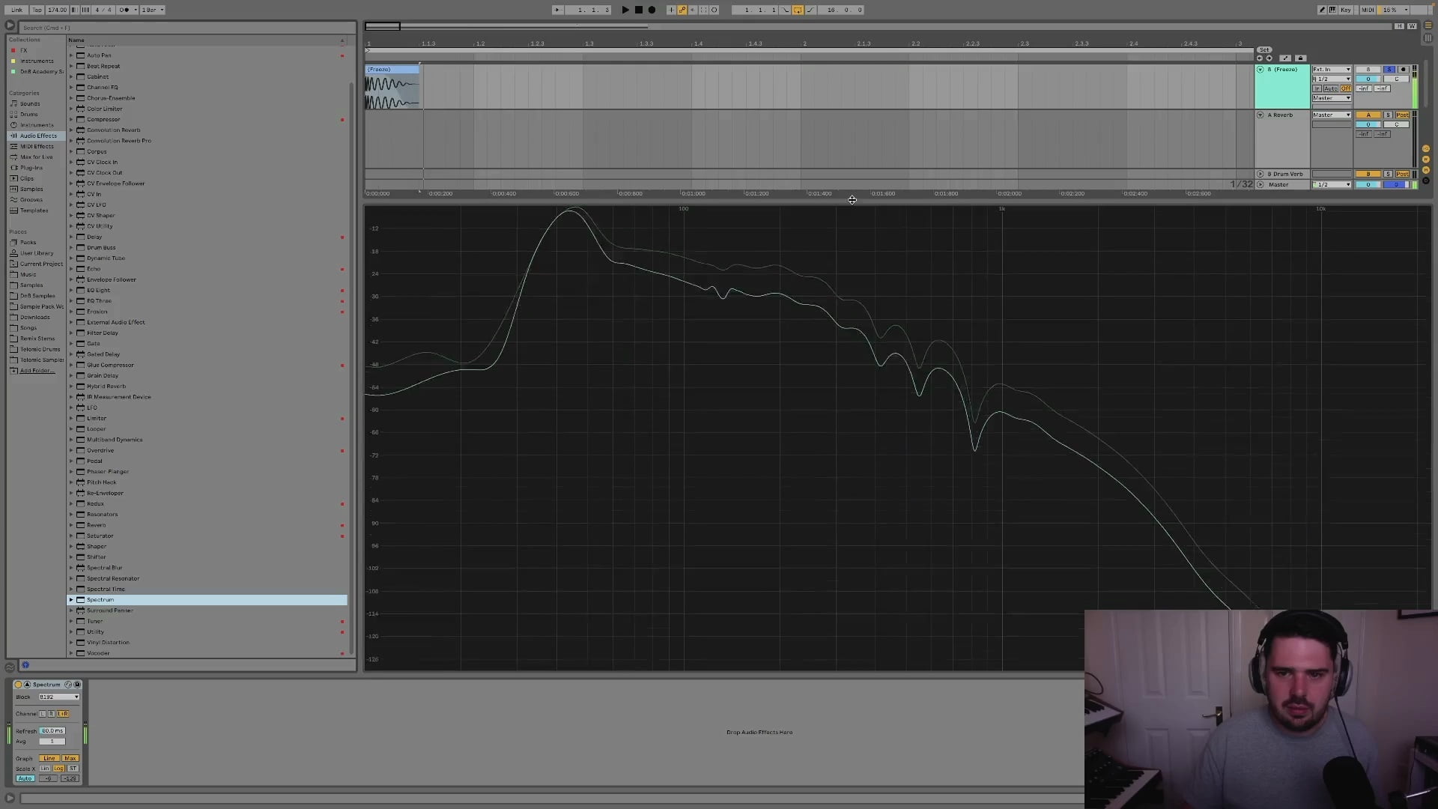Arm the Freeze track for recording

(1404, 70)
